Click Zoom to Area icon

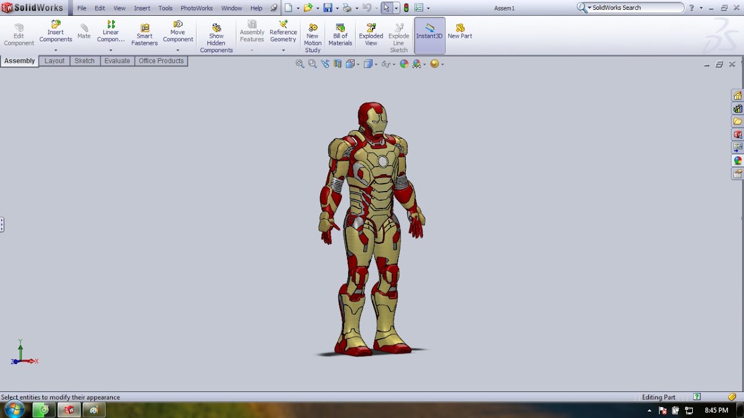tap(312, 64)
